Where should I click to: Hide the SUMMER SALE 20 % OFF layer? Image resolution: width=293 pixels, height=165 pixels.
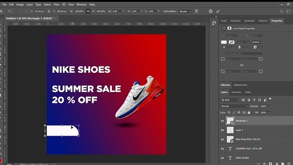click(x=222, y=148)
